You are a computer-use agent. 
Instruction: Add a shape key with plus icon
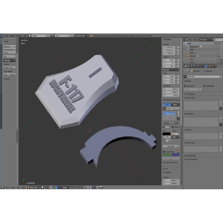click(x=220, y=118)
